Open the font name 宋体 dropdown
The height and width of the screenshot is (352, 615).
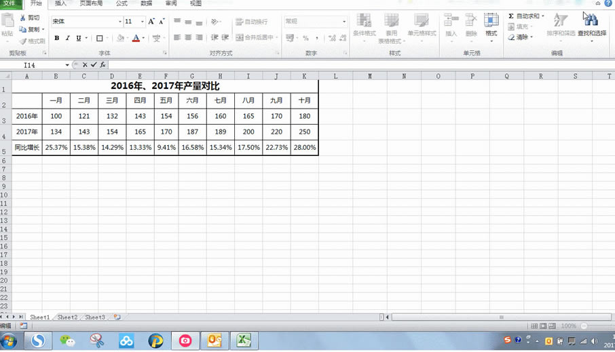[x=120, y=22]
